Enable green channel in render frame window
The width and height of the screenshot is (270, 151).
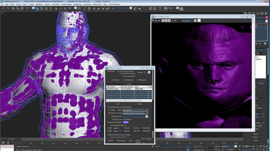[x=166, y=21]
